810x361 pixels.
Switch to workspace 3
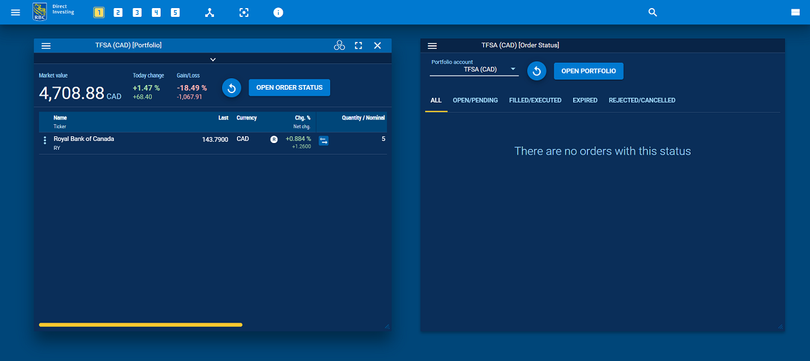(x=137, y=12)
